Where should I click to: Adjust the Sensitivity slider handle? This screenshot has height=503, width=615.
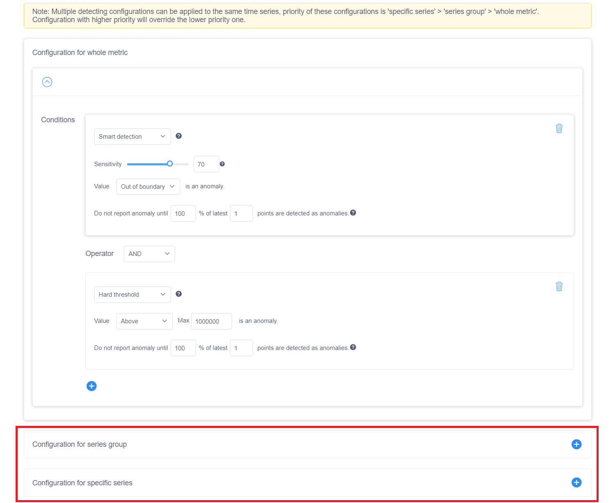click(x=170, y=164)
